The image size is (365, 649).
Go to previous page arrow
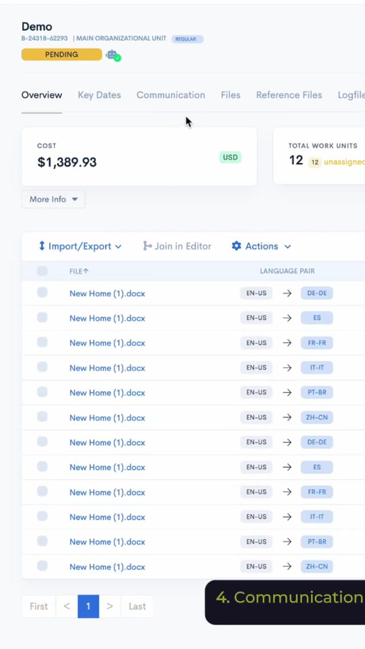pyautogui.click(x=67, y=606)
